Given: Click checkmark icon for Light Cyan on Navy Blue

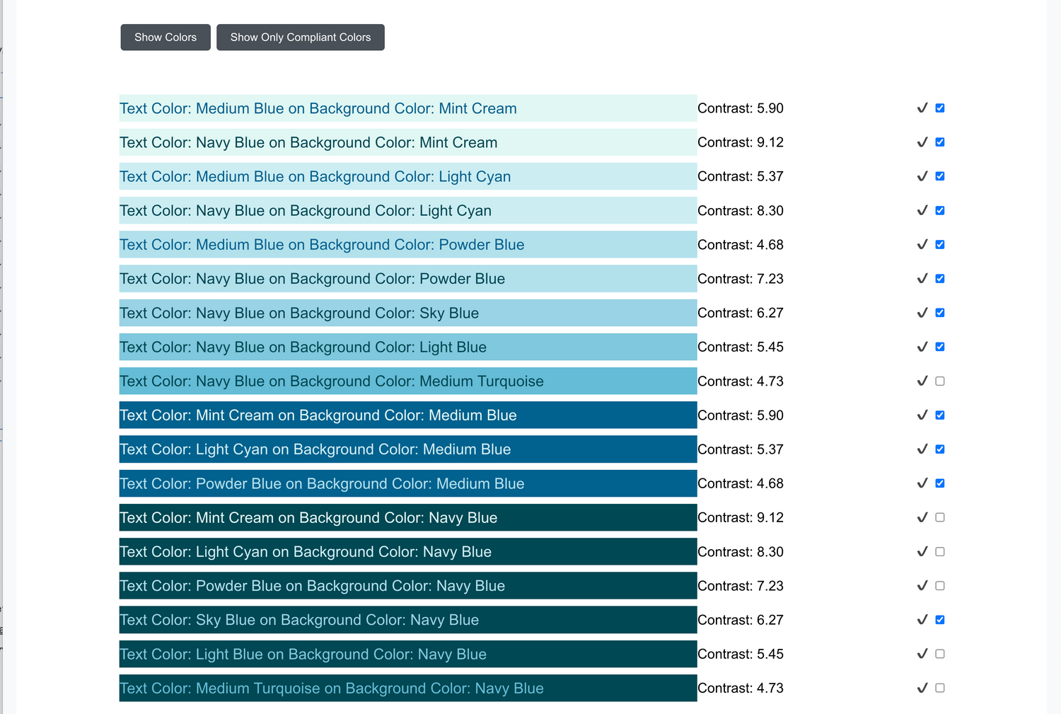Looking at the screenshot, I should click(x=922, y=552).
